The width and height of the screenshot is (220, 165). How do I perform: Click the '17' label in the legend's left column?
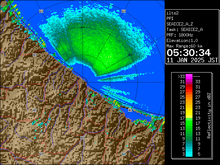(183, 118)
